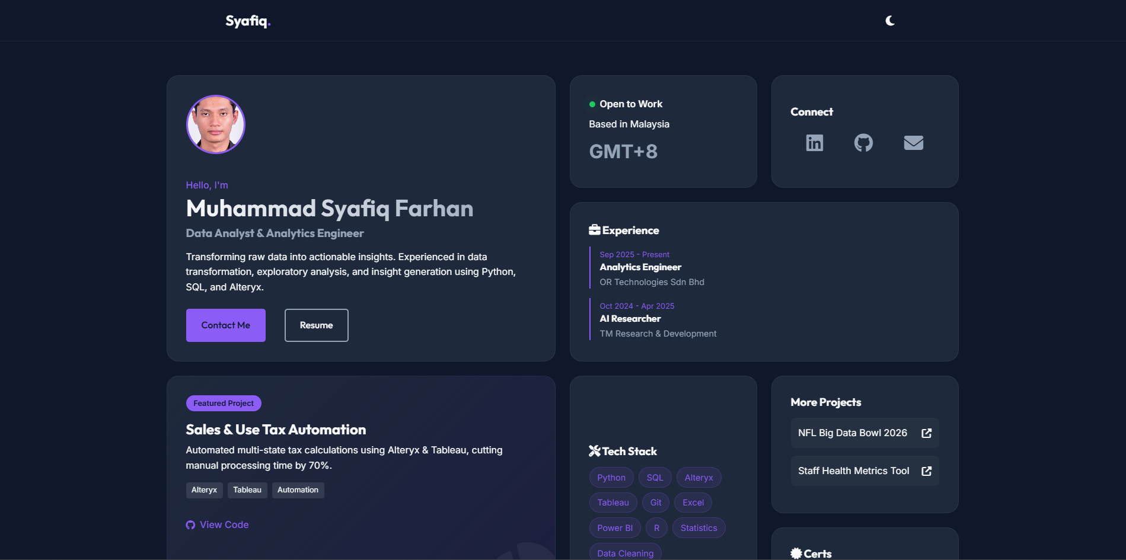1126x560 pixels.
Task: Select the SQL tech stack chip
Action: pos(655,478)
